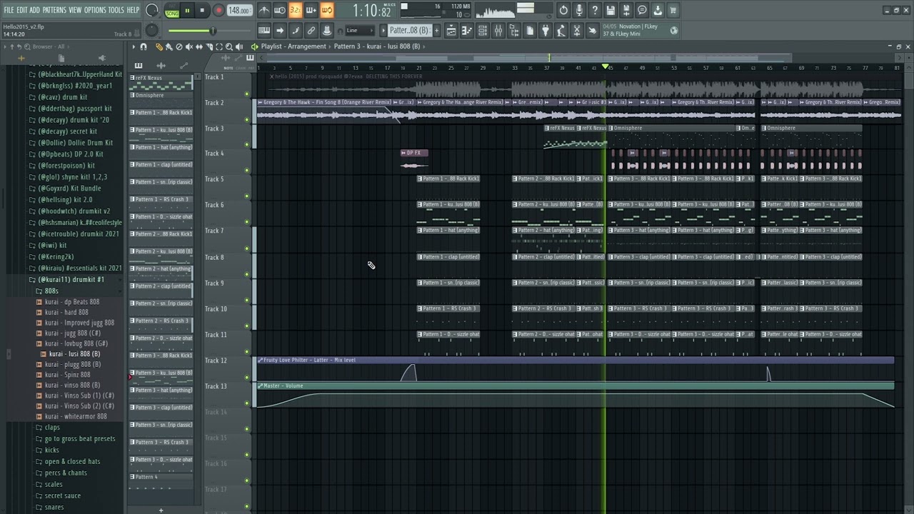Toggle step editing pen icon
The width and height of the screenshot is (914, 514).
click(296, 30)
